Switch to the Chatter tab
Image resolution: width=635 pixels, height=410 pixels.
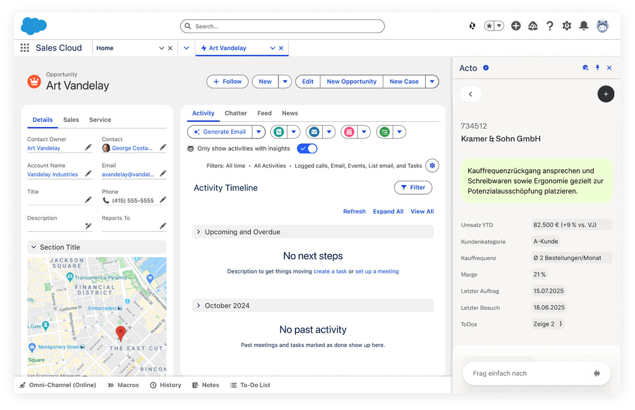tap(236, 113)
